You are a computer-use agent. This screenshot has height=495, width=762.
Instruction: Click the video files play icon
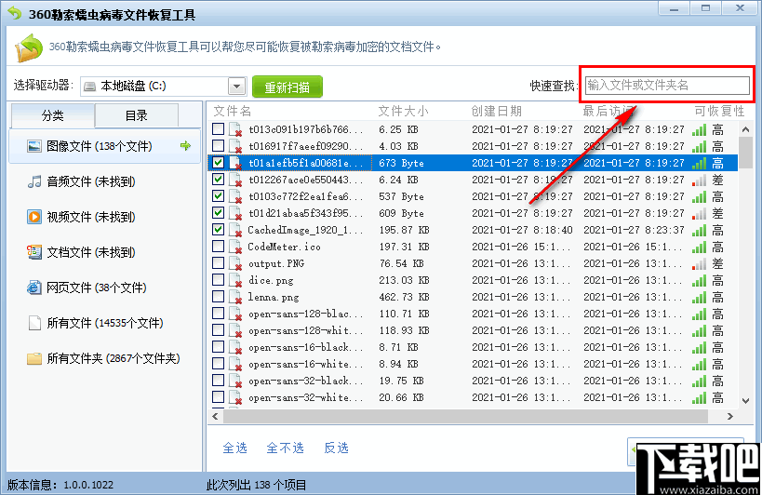(34, 217)
